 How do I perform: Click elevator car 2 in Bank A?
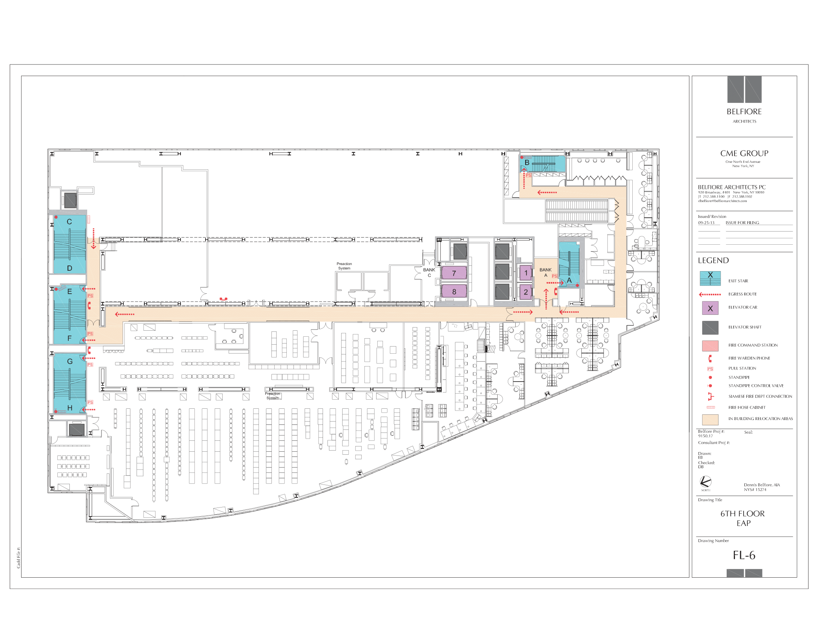(526, 292)
